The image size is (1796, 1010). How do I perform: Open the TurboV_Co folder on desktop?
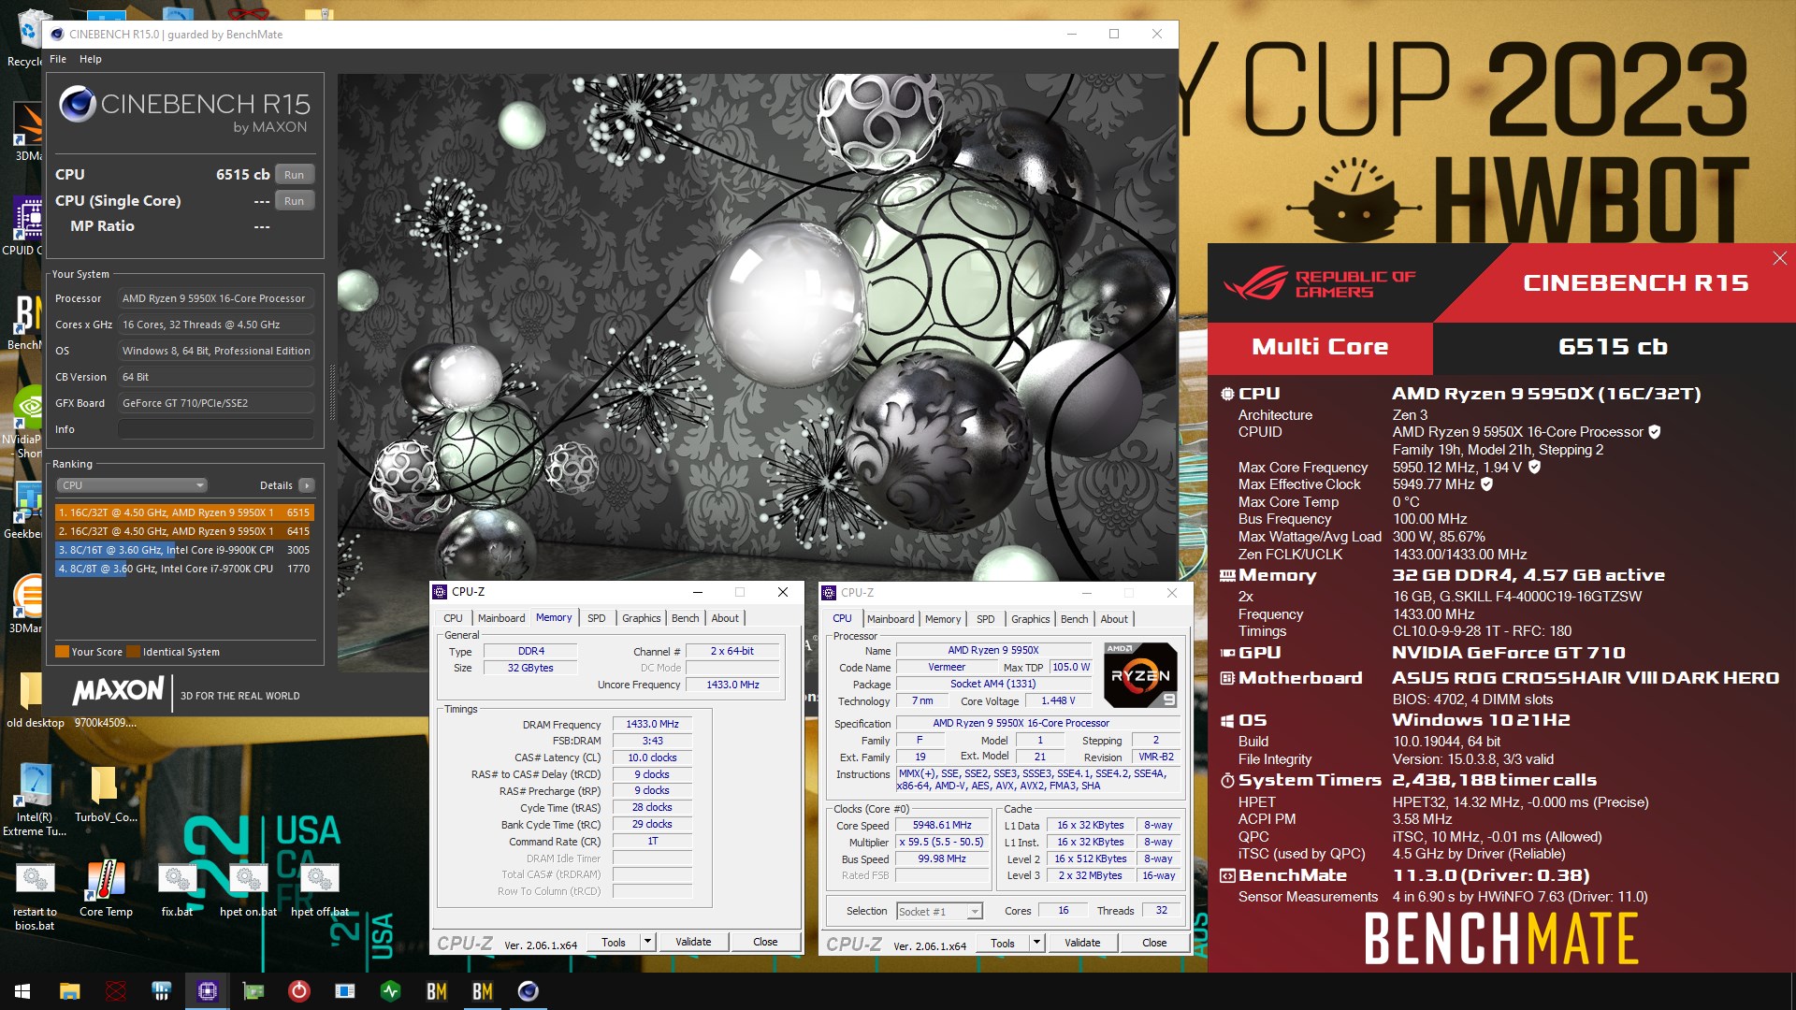coord(106,794)
